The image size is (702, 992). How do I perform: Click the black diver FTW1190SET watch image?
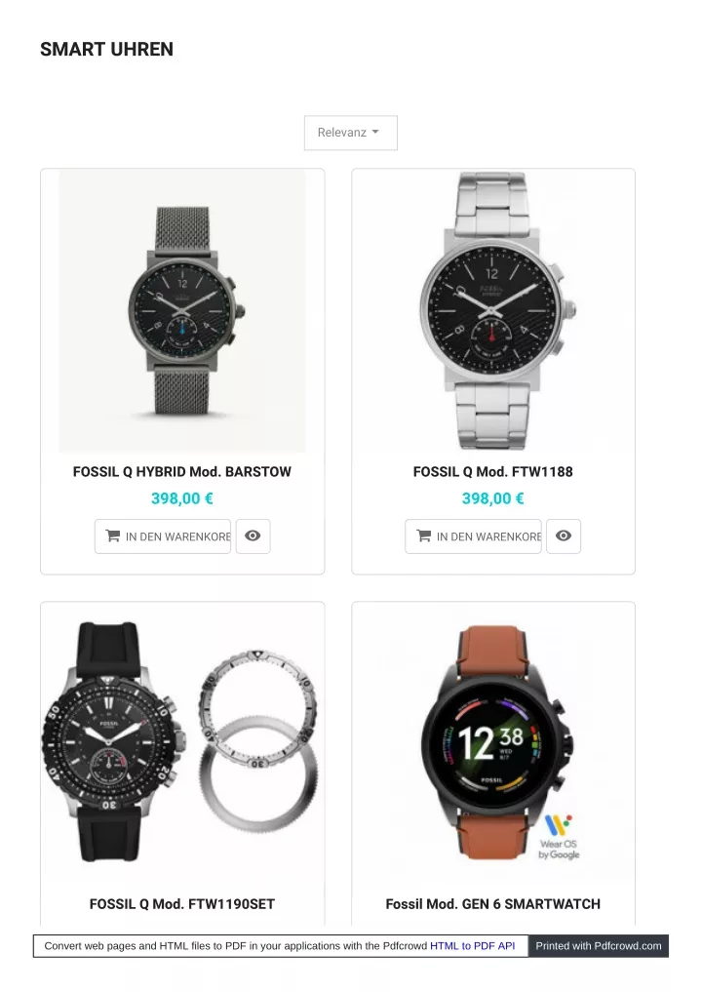click(x=114, y=741)
